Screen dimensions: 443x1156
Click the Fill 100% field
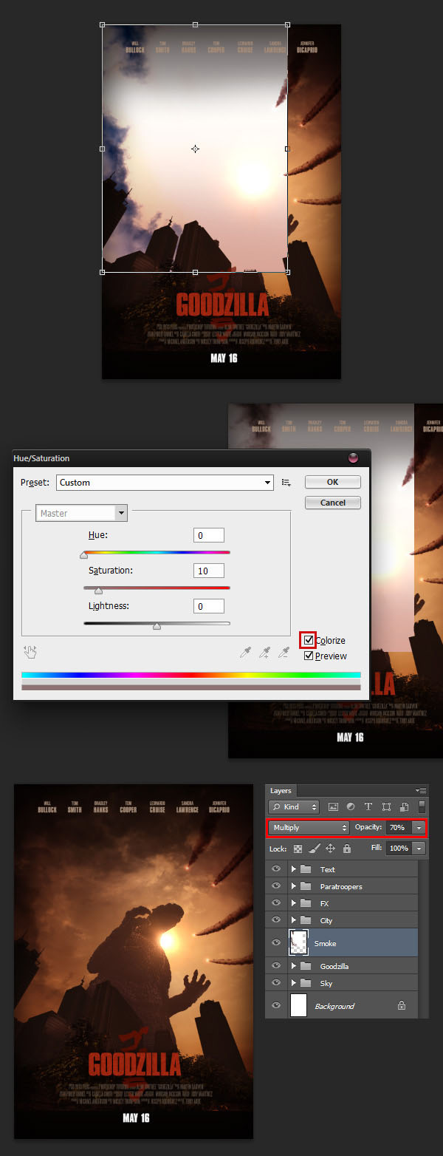coord(399,849)
